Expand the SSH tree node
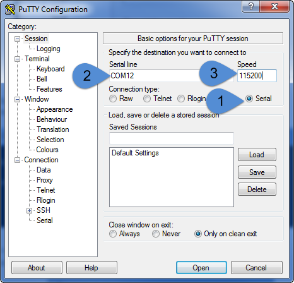This screenshot has width=294, height=283. tap(30, 210)
